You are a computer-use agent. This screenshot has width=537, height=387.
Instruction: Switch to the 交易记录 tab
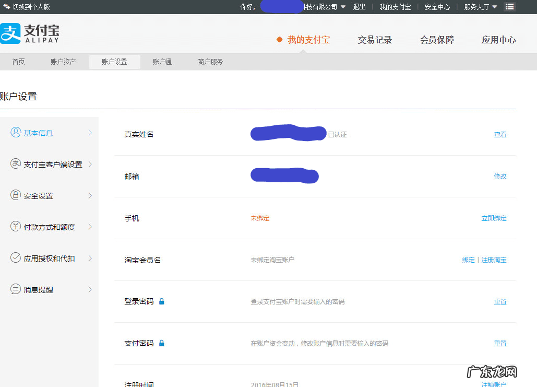[x=375, y=39]
